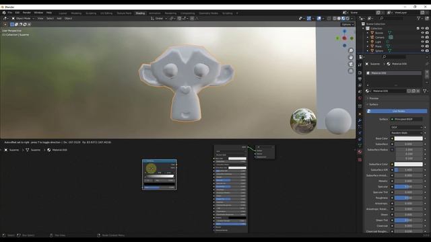Toggle viewport gizmos button
431x242 pixels.
point(308,18)
